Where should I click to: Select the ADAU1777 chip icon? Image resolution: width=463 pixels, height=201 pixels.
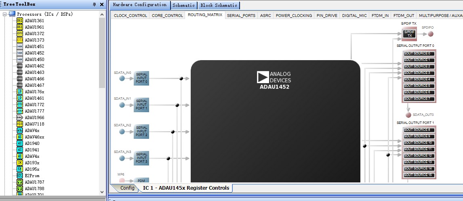20,111
